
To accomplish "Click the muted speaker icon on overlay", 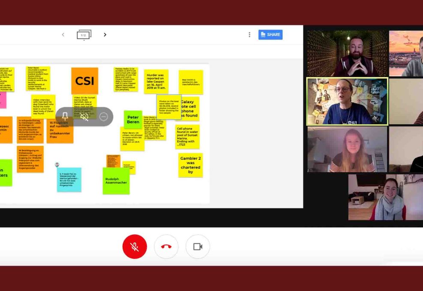I will click(85, 116).
